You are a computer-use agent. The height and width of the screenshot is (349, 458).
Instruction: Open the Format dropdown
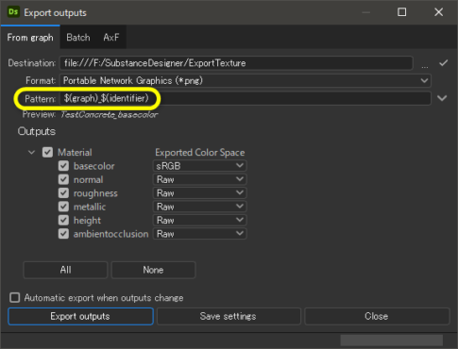coord(246,81)
